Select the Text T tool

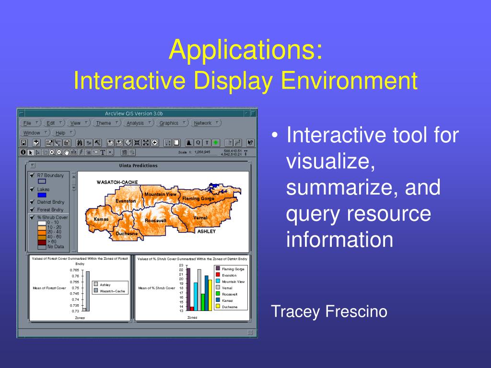pyautogui.click(x=103, y=152)
